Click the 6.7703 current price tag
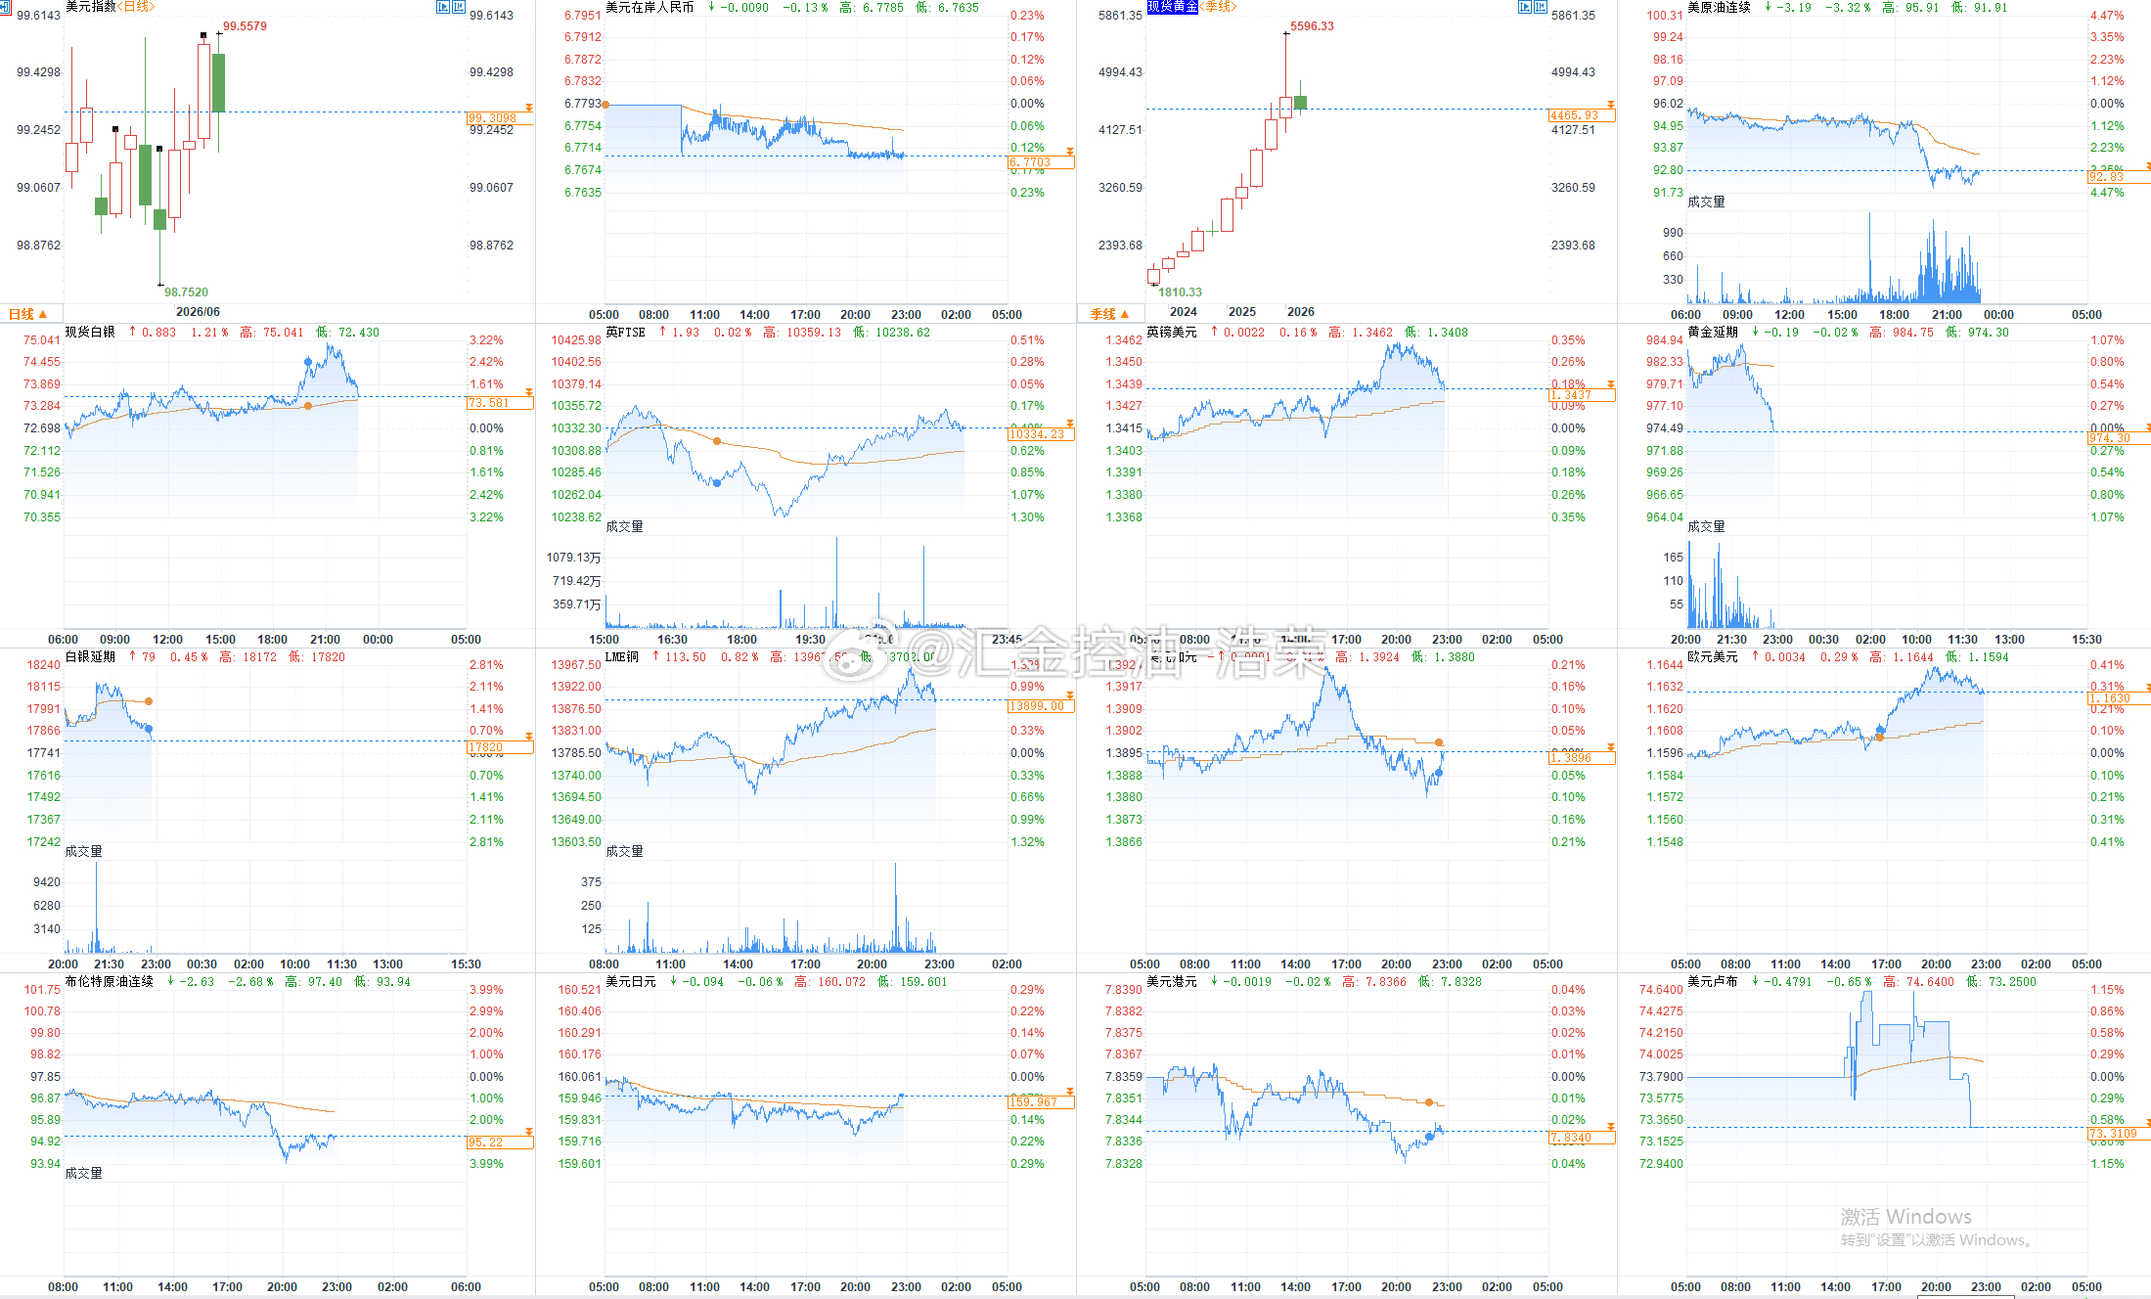Screen dimensions: 2151x1299 click(x=1041, y=162)
